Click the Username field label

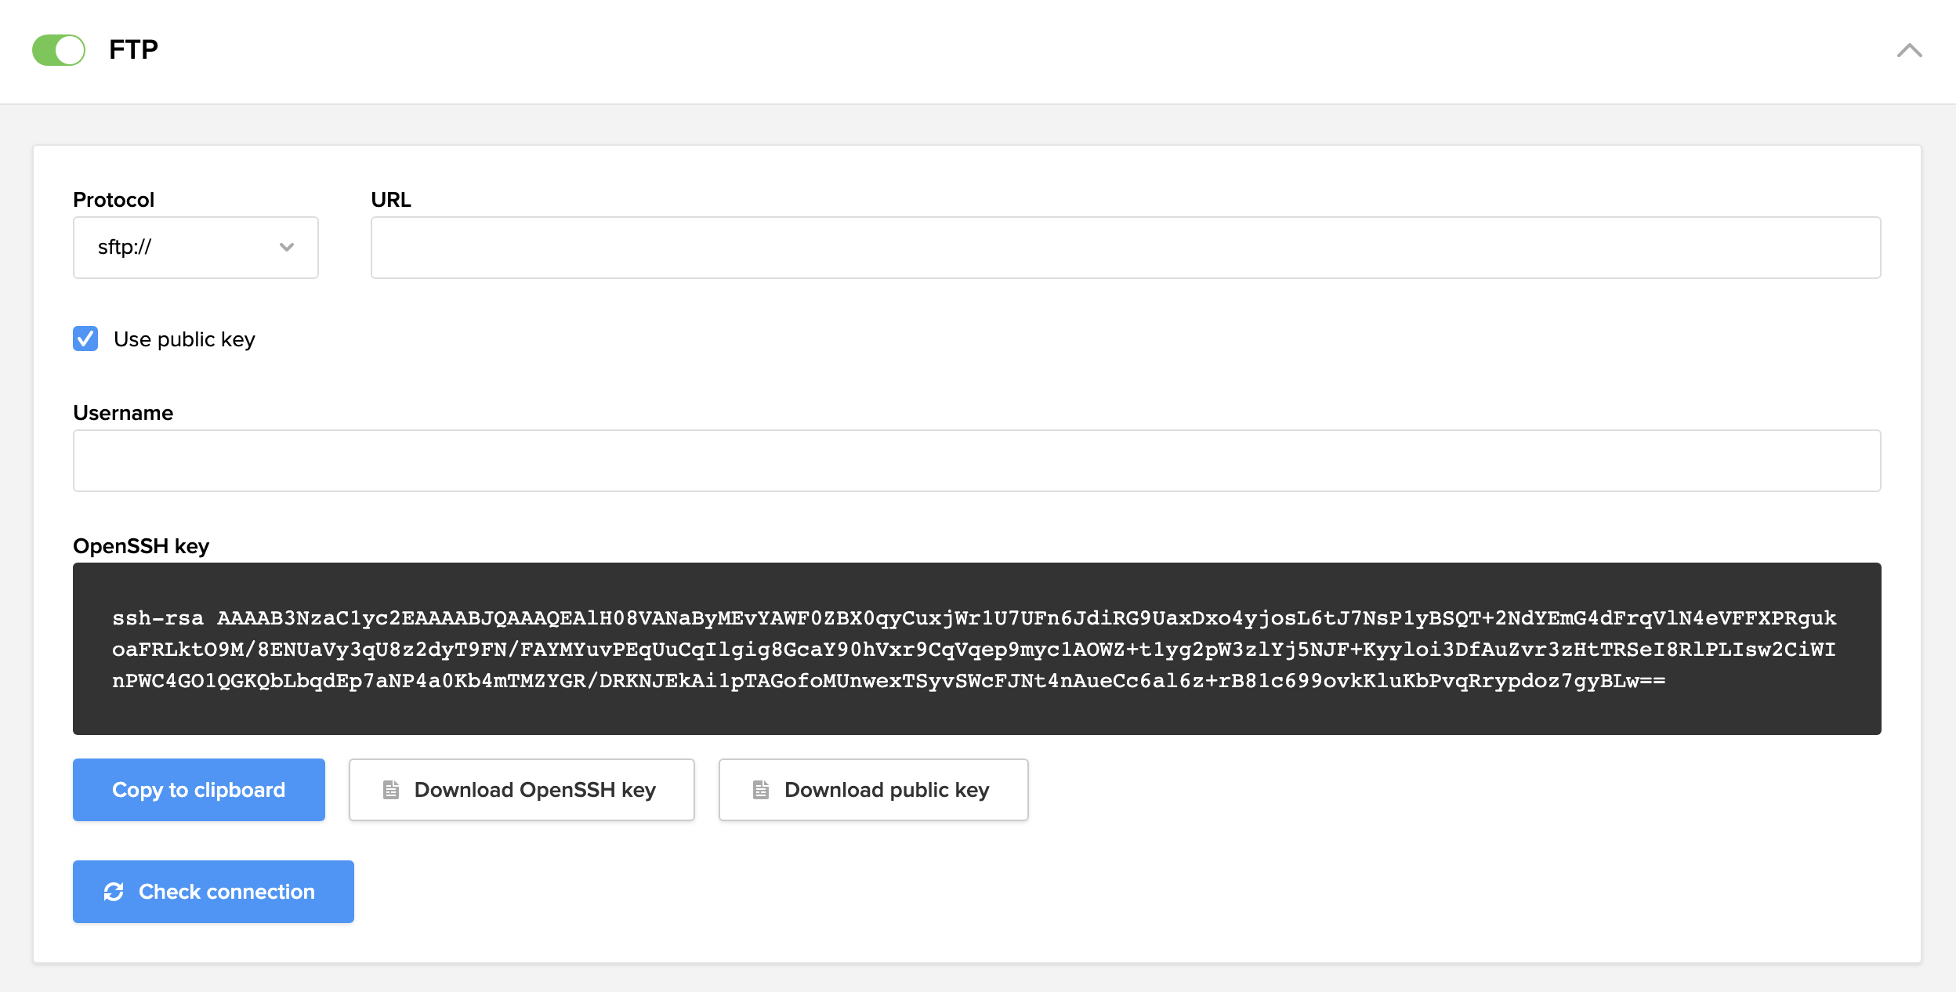[123, 413]
